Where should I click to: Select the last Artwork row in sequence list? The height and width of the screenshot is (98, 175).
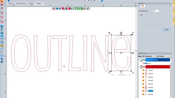[x=150, y=94]
